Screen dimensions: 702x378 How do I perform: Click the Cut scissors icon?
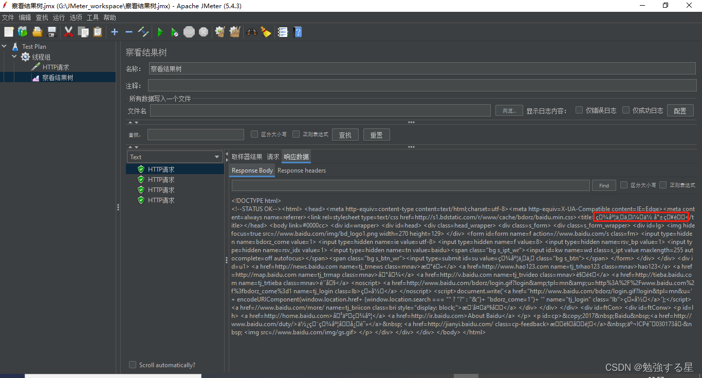coord(68,32)
